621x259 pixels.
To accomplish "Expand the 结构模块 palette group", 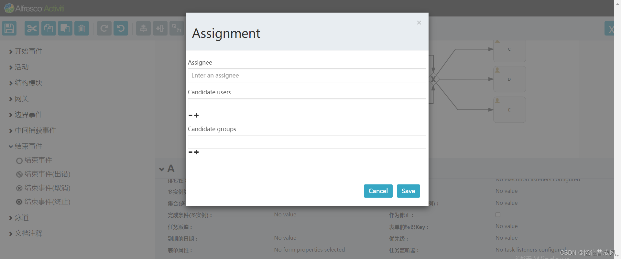I will (26, 83).
